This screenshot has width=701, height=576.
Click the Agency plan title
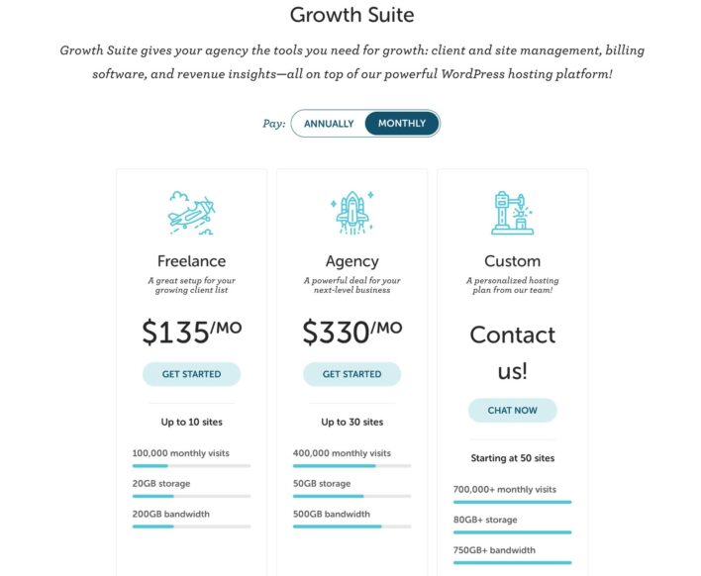[351, 261]
